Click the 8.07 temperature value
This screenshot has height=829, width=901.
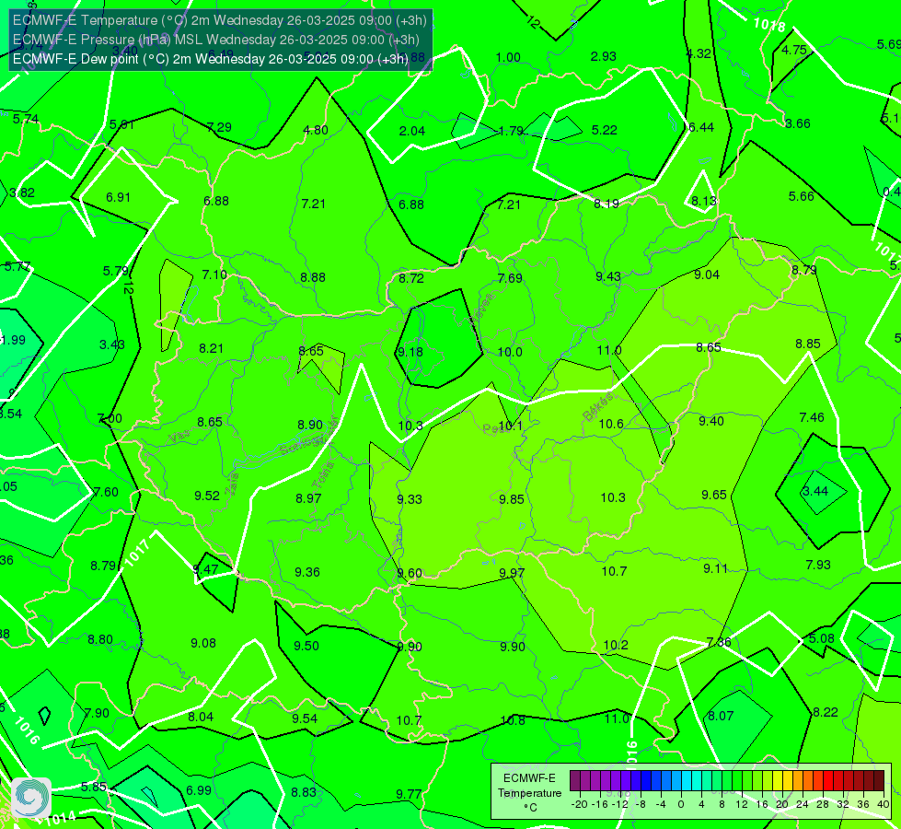pos(721,717)
